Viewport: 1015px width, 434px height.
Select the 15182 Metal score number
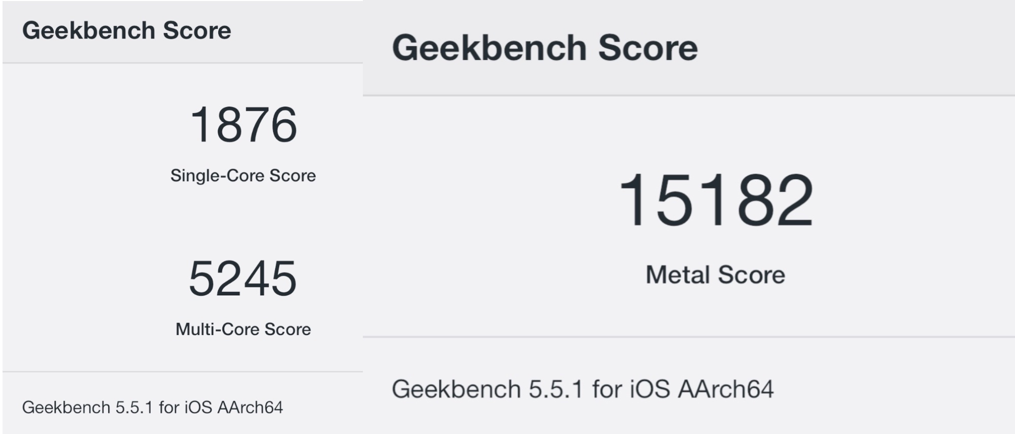[x=716, y=200]
